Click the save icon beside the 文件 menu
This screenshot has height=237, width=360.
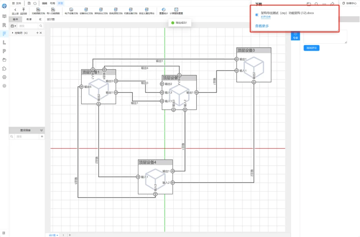29,3
